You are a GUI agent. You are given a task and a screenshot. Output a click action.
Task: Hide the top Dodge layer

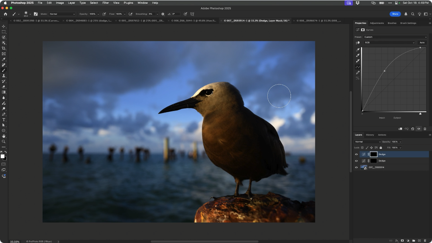[356, 154]
